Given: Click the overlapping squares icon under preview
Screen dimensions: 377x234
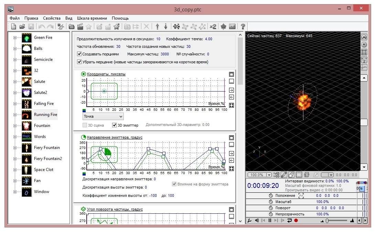Looking at the screenshot, I should 291,175.
